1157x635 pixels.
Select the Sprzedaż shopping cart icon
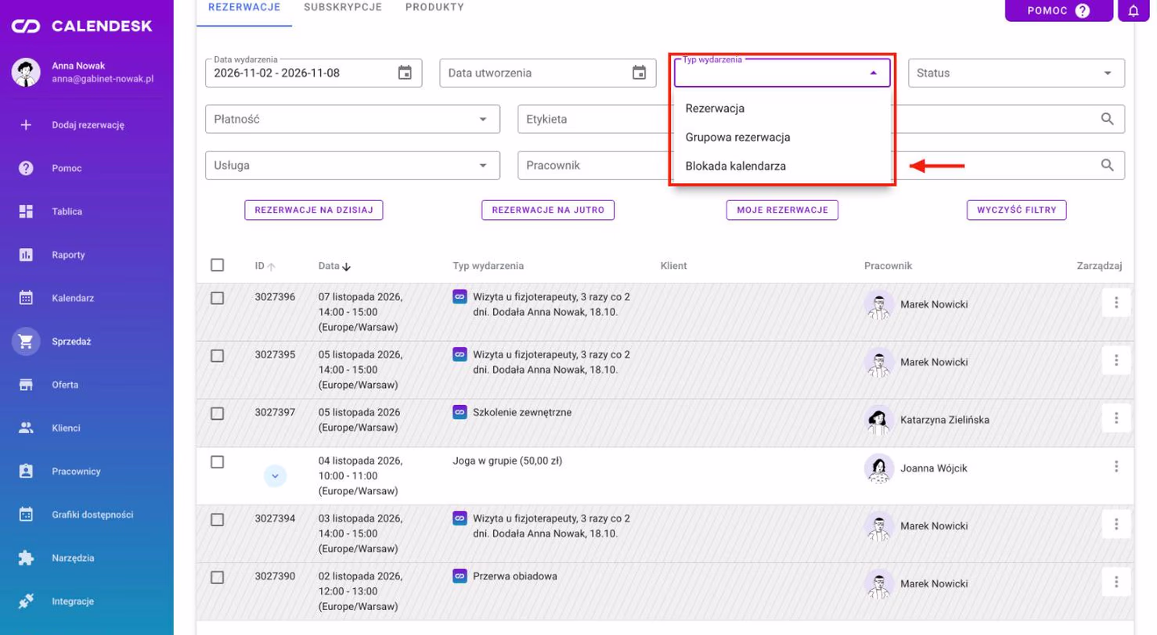pos(26,341)
